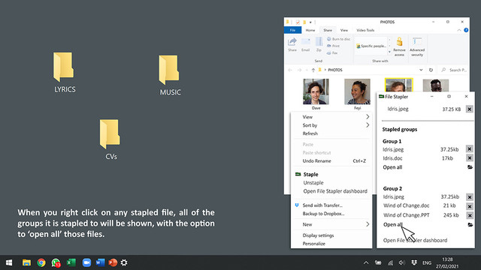Click the back navigation arrow in Explorer
Screen dimensions: 481x270
click(x=290, y=70)
